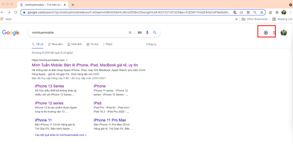Select the Tất cả results tab
This screenshot has width=293, height=144.
coord(38,44)
